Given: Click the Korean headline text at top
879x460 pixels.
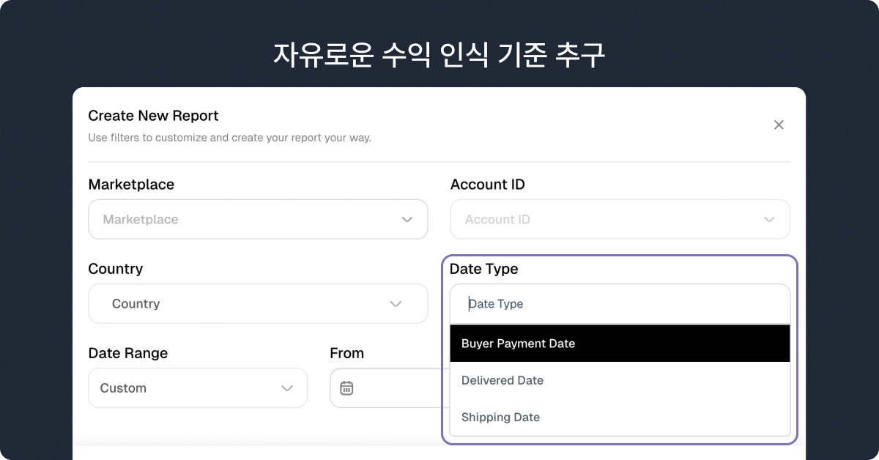Looking at the screenshot, I should pyautogui.click(x=439, y=55).
